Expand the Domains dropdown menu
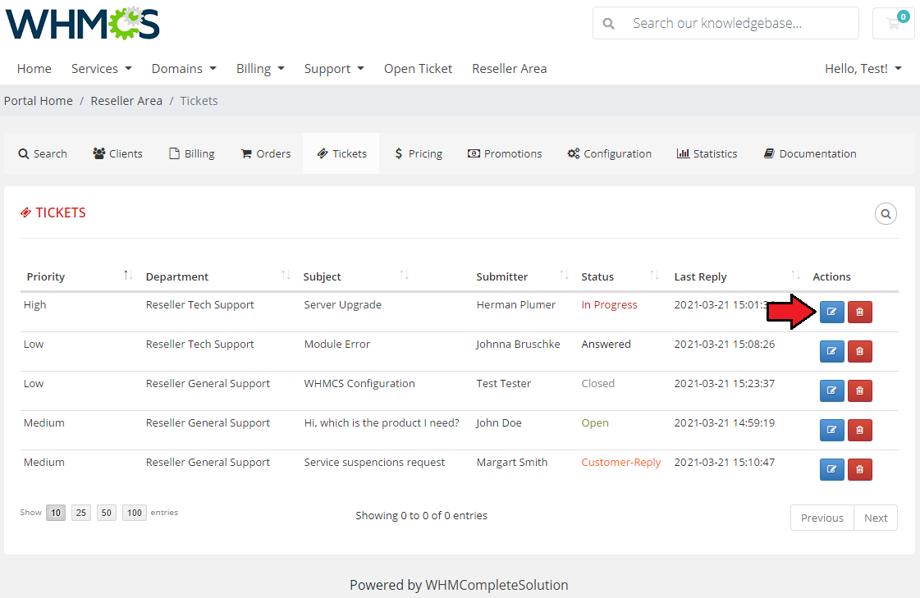The width and height of the screenshot is (920, 598). (184, 69)
